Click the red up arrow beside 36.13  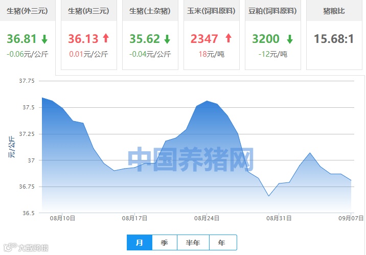pyautogui.click(x=106, y=38)
